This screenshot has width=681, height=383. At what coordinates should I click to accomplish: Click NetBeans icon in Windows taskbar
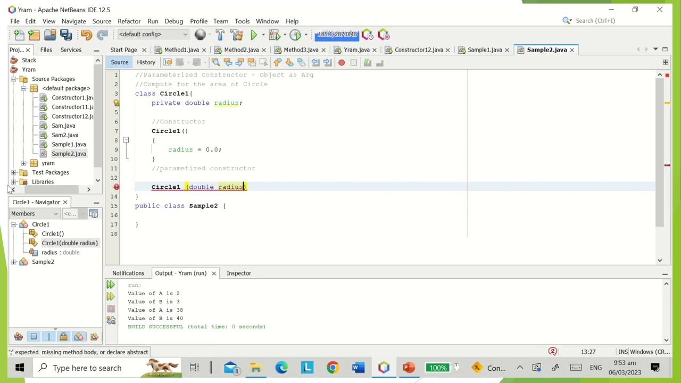384,368
